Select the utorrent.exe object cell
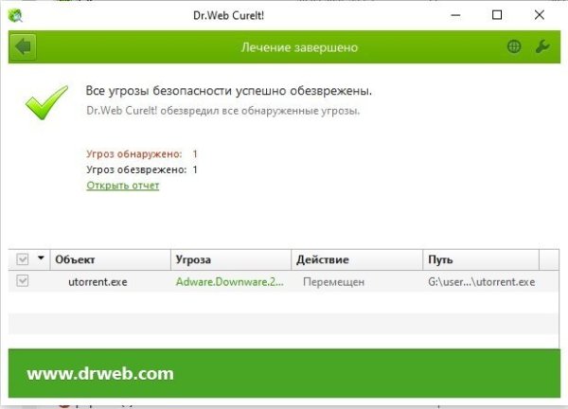Screen dimensions: 568x409 (98, 282)
